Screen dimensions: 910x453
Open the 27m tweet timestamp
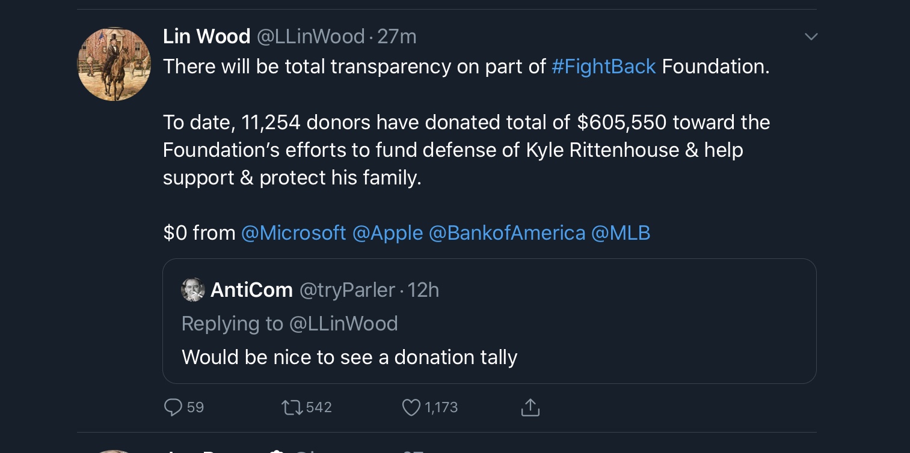(x=397, y=37)
